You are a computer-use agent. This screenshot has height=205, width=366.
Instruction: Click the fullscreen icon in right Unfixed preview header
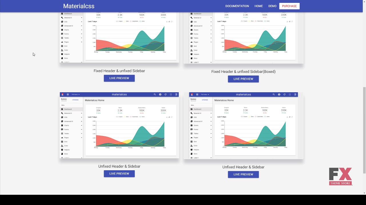coord(290,95)
